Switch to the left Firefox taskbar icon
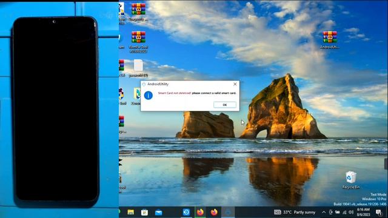This screenshot has height=218, width=388. (200, 212)
